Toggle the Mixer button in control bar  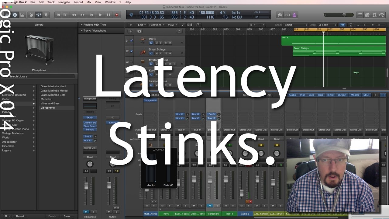(39, 15)
